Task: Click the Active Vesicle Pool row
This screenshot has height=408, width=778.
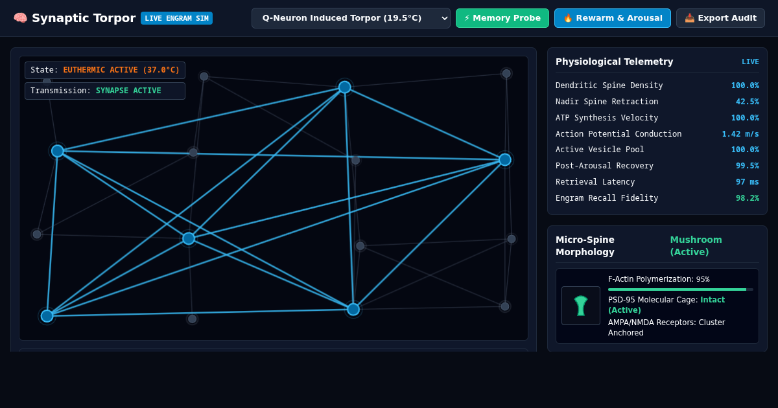Action: click(657, 150)
